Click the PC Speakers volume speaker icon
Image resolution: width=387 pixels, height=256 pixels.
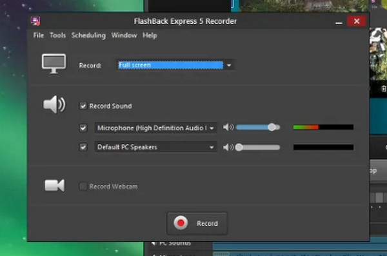[228, 148]
